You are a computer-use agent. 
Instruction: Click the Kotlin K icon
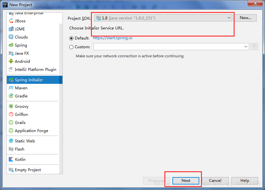(11, 159)
